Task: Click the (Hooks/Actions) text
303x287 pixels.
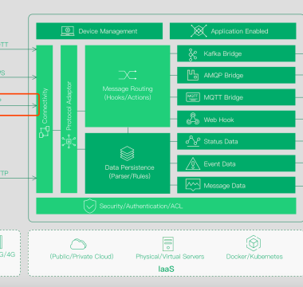Action: [x=128, y=97]
